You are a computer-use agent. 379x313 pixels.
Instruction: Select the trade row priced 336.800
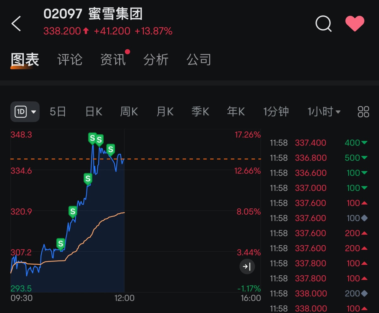(319, 158)
